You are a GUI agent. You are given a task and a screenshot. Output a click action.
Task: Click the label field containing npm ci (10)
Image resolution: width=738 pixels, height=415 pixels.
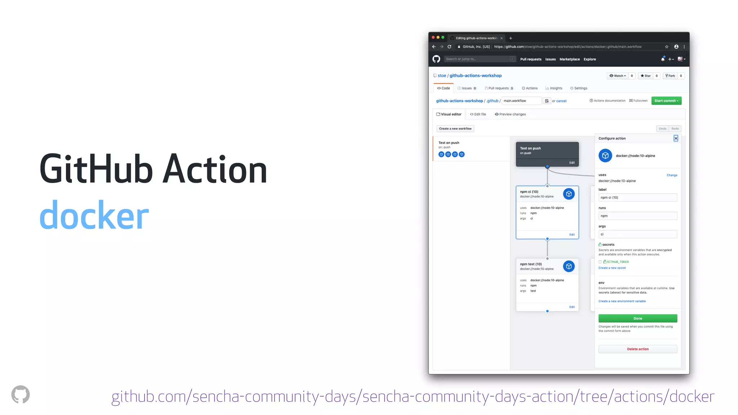click(x=638, y=197)
